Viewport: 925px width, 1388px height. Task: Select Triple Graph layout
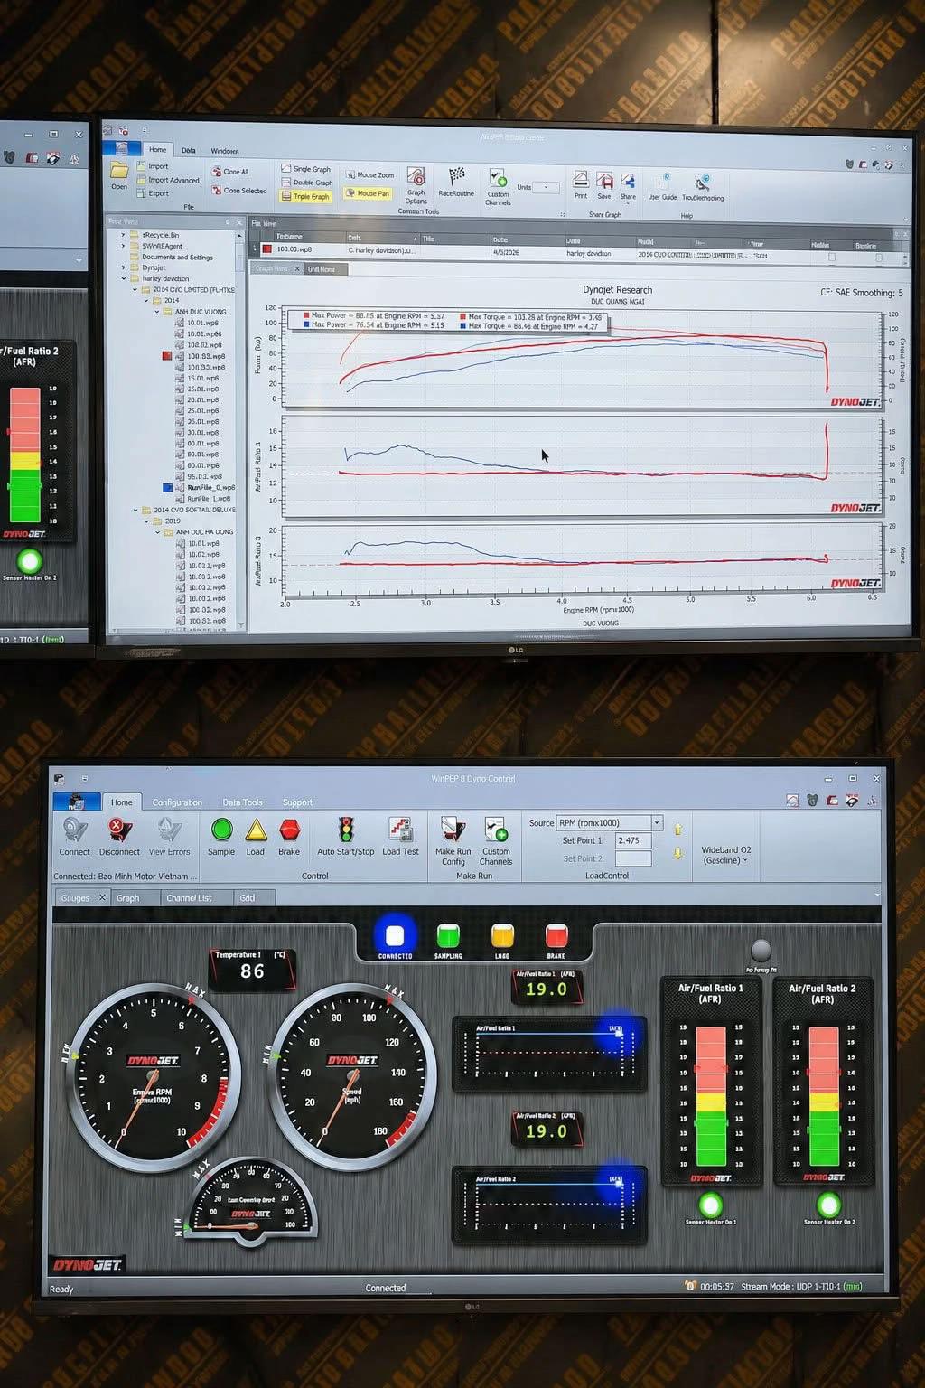click(x=306, y=196)
